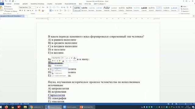Expand font color dropdown arrow in ribbon
Image resolution: width=195 pixels, height=109 pixels.
44,11
